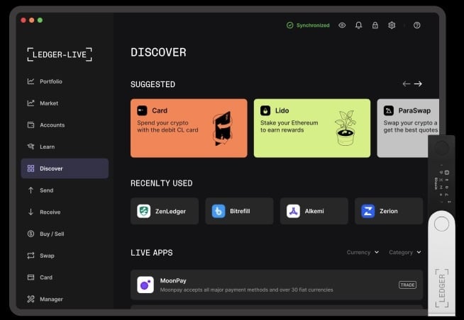Click the yellow macOS minimize button
464x320 pixels.
[32, 20]
